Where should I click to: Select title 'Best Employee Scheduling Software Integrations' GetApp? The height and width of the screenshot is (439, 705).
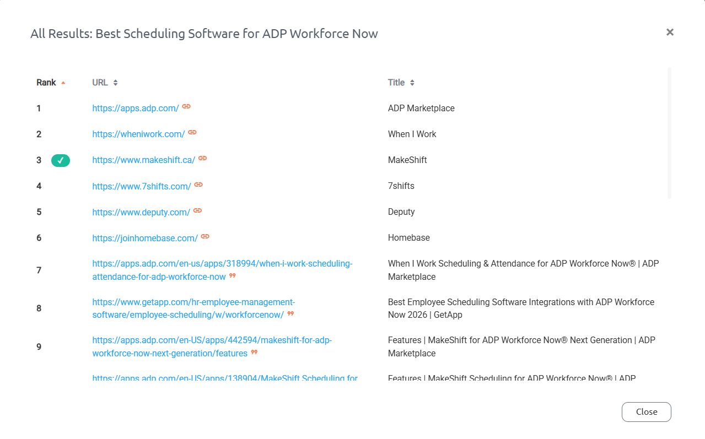click(x=521, y=308)
